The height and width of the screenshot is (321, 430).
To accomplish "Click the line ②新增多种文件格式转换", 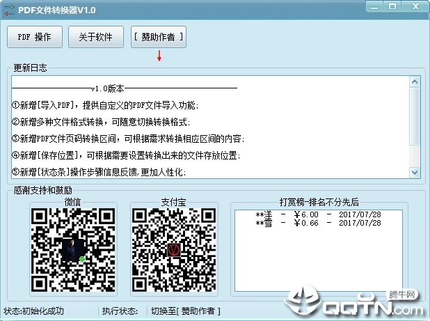I will tap(101, 122).
